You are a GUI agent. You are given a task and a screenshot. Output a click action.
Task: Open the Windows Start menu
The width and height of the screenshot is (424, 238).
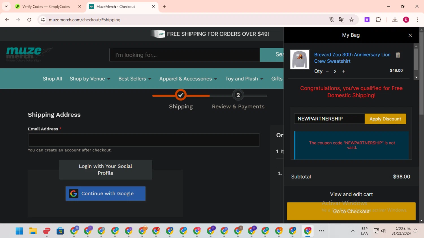point(19,231)
